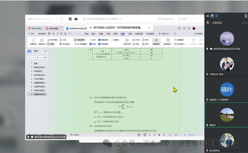The width and height of the screenshot is (248, 153).
Task: Choose 页宽 page-width zoom
Action: 136,44
